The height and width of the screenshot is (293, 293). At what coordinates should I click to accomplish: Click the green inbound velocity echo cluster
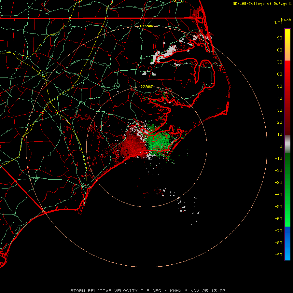[x=158, y=141]
